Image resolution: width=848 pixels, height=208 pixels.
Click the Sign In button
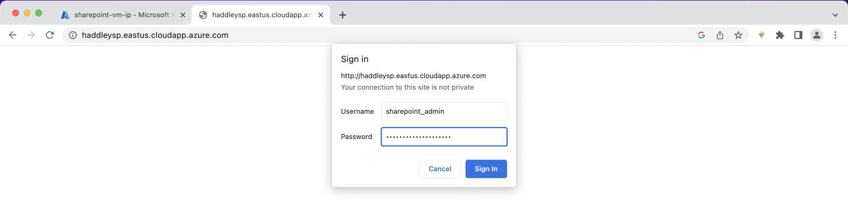[x=486, y=169]
